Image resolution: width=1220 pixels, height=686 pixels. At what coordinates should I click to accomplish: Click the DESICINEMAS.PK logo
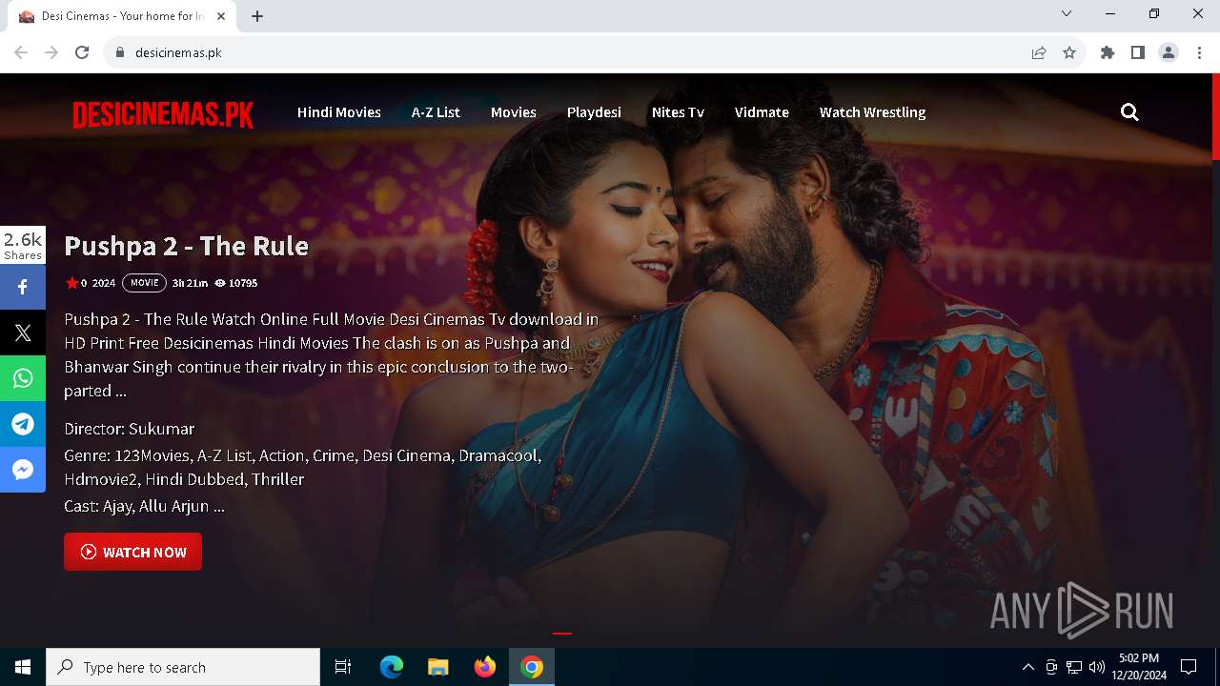click(163, 114)
